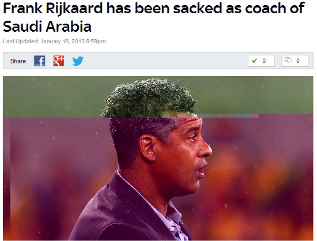Click the speech bubble comments icon
The image size is (317, 241).
click(288, 60)
